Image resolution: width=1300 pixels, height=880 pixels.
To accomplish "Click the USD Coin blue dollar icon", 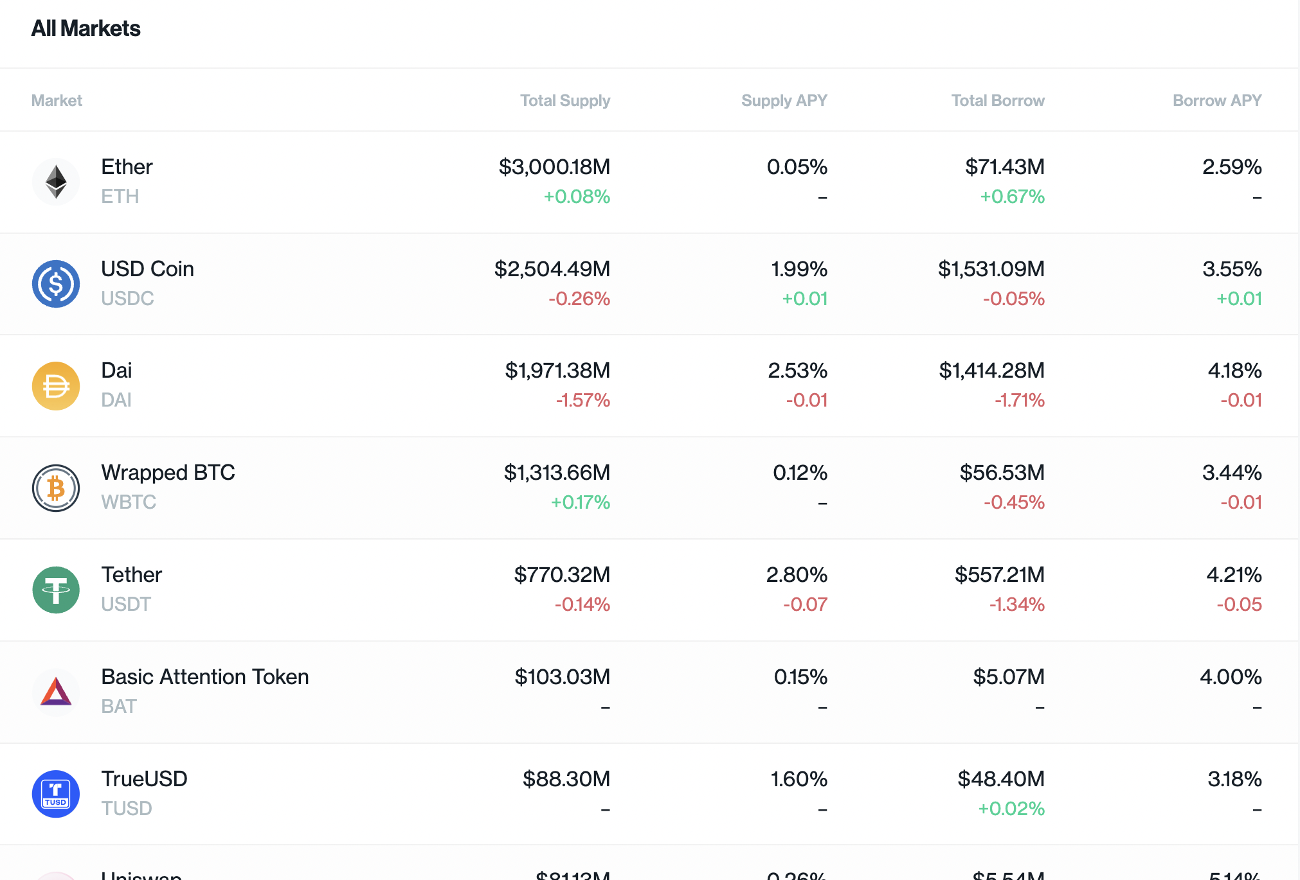I will pos(56,284).
